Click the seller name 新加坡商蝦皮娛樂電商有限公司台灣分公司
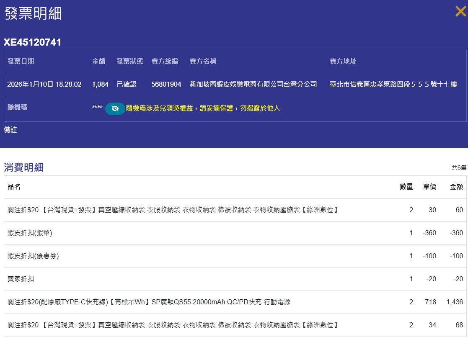 pos(253,84)
